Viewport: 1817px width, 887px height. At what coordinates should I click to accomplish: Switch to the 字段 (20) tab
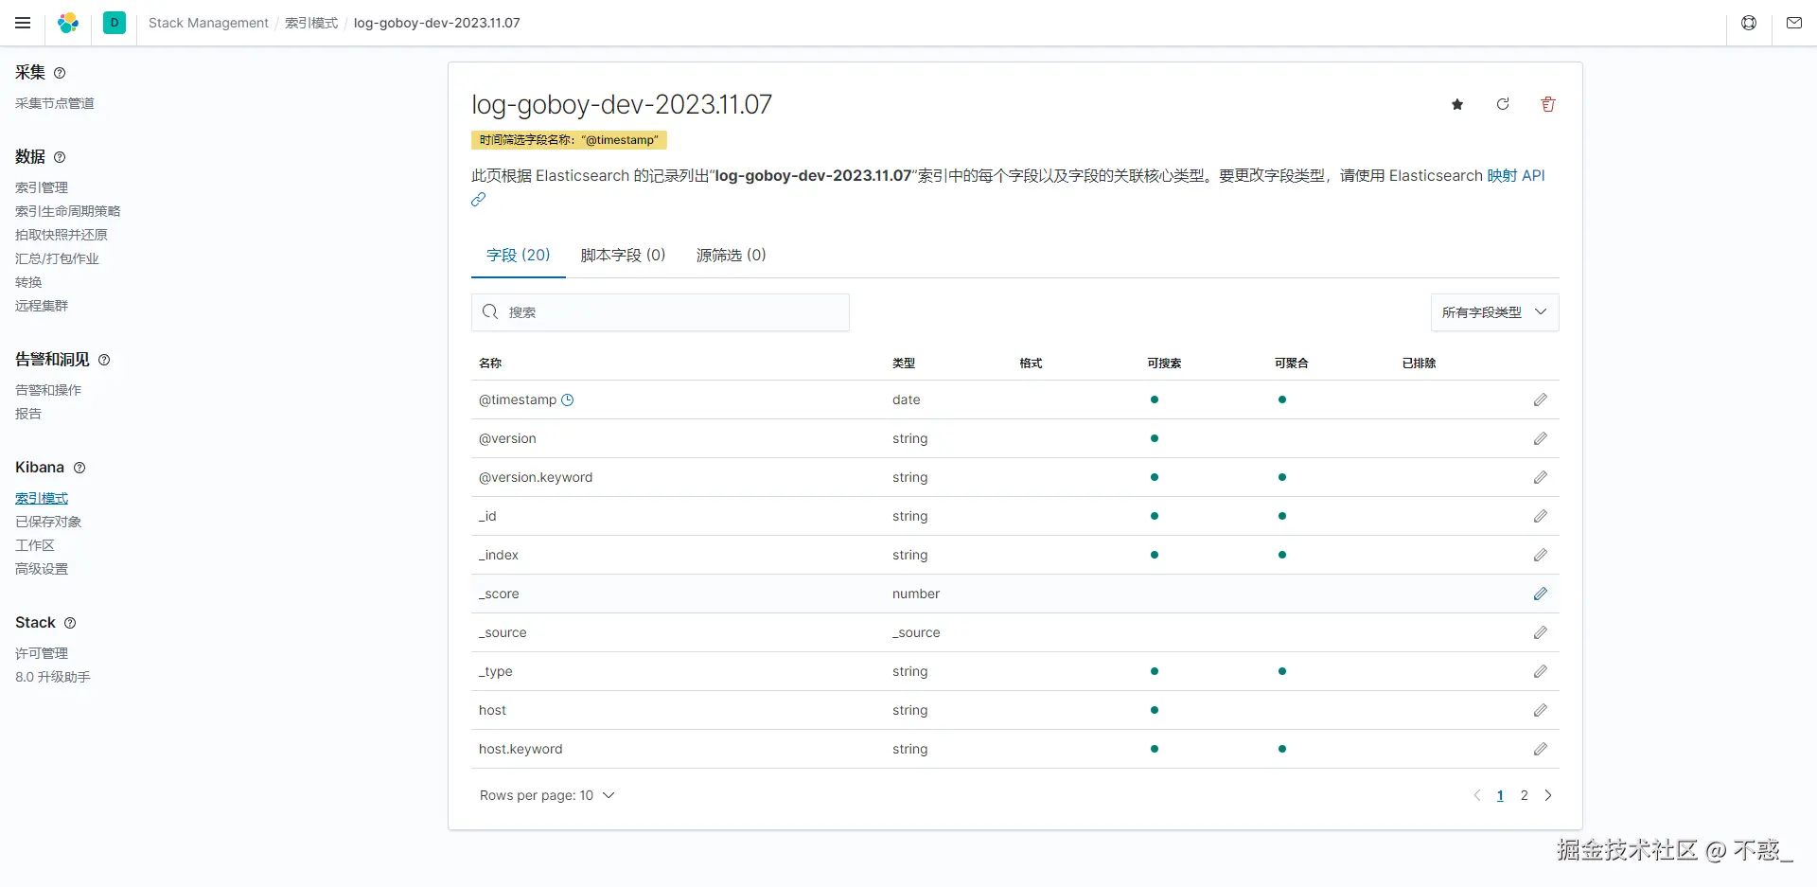(x=519, y=255)
